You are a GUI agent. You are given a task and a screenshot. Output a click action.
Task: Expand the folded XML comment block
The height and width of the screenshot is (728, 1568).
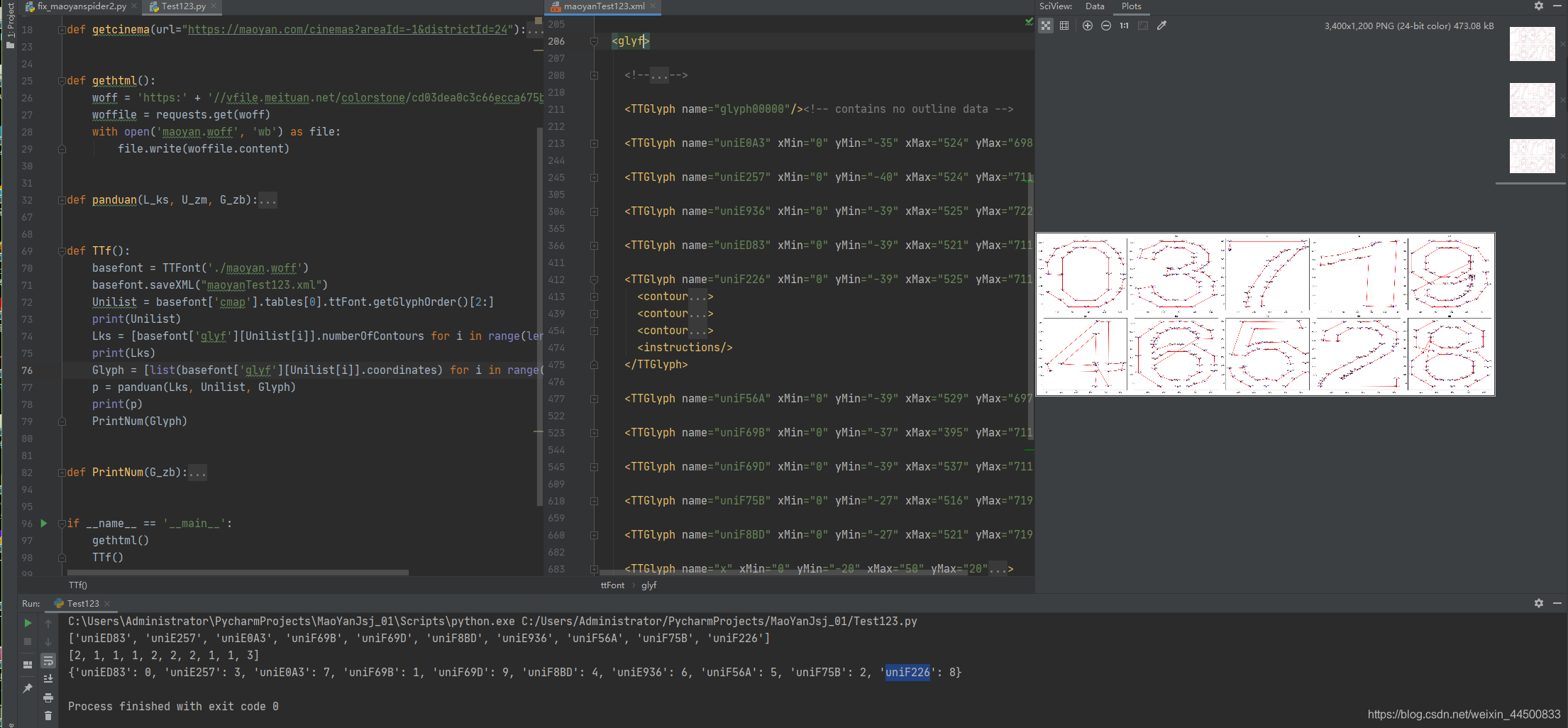pyautogui.click(x=594, y=75)
